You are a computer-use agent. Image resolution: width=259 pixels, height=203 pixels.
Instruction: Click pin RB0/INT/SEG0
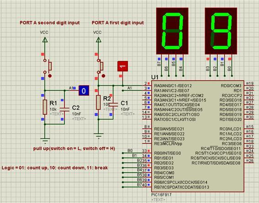click(x=168, y=153)
